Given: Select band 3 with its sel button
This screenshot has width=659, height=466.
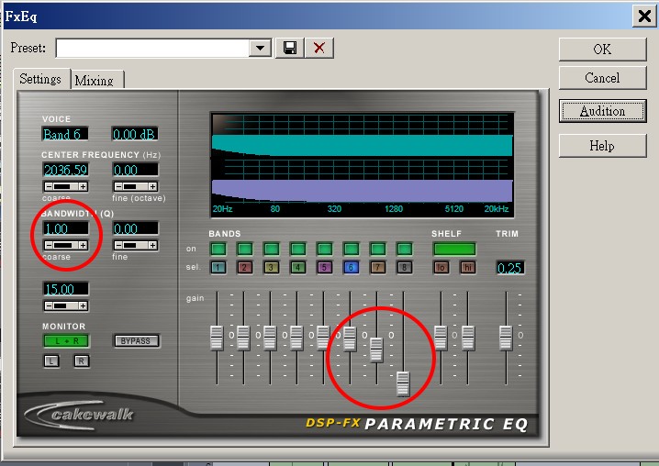Looking at the screenshot, I should (x=272, y=268).
